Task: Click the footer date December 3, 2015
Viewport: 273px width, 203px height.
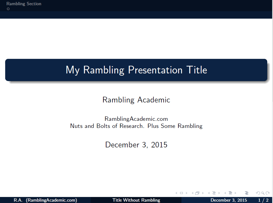Action: tap(228, 200)
